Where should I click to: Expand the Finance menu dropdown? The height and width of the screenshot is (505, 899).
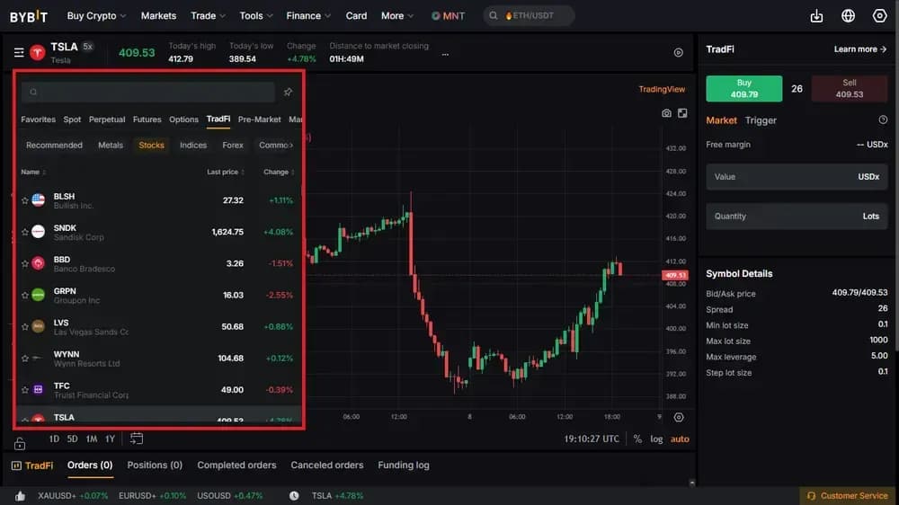(308, 16)
